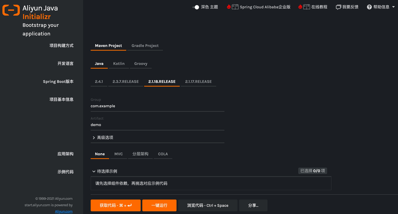Image resolution: width=398 pixels, height=214 pixels.
Task: Click the 浏览代码 browse code button
Action: [208, 205]
